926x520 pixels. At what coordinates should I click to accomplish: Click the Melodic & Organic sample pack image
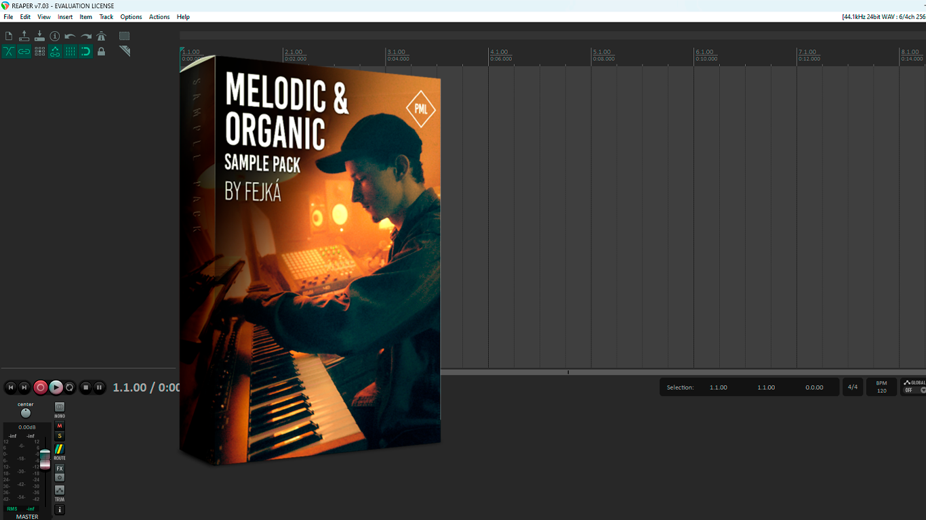(x=310, y=261)
